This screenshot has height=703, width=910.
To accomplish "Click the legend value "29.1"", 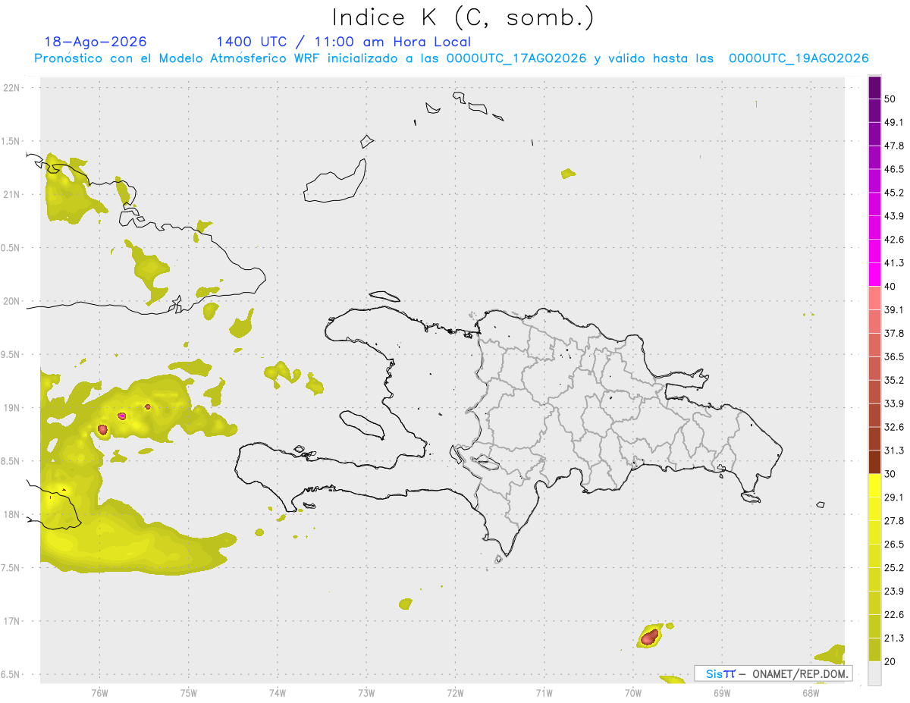I will [x=894, y=497].
